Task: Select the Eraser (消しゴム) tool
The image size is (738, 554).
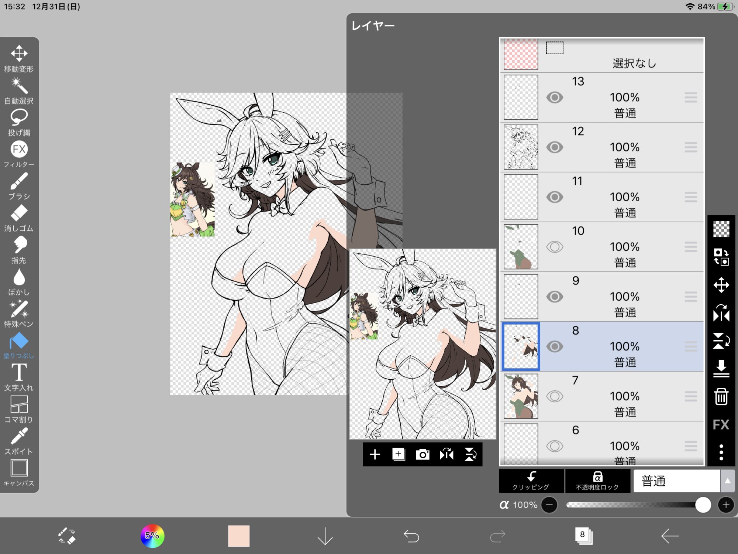Action: point(19,218)
